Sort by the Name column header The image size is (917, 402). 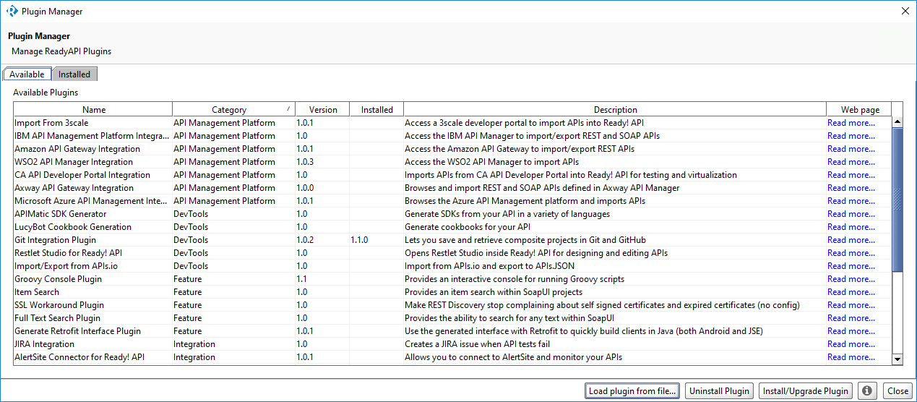(x=93, y=110)
